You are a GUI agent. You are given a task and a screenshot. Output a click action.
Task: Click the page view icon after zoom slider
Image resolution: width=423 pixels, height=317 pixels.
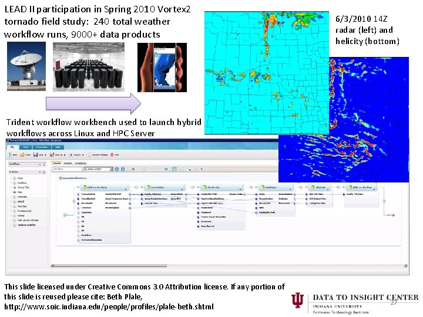click(x=174, y=169)
